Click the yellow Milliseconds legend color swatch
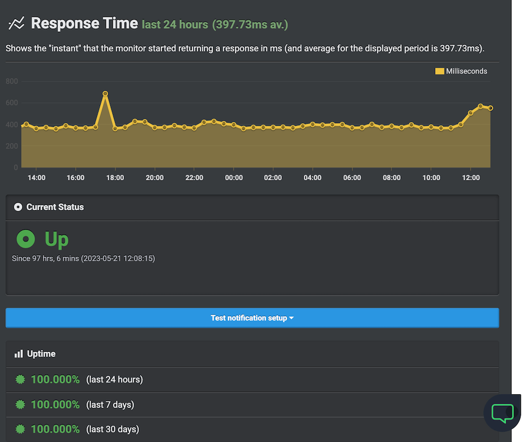This screenshot has width=530, height=442. point(439,71)
